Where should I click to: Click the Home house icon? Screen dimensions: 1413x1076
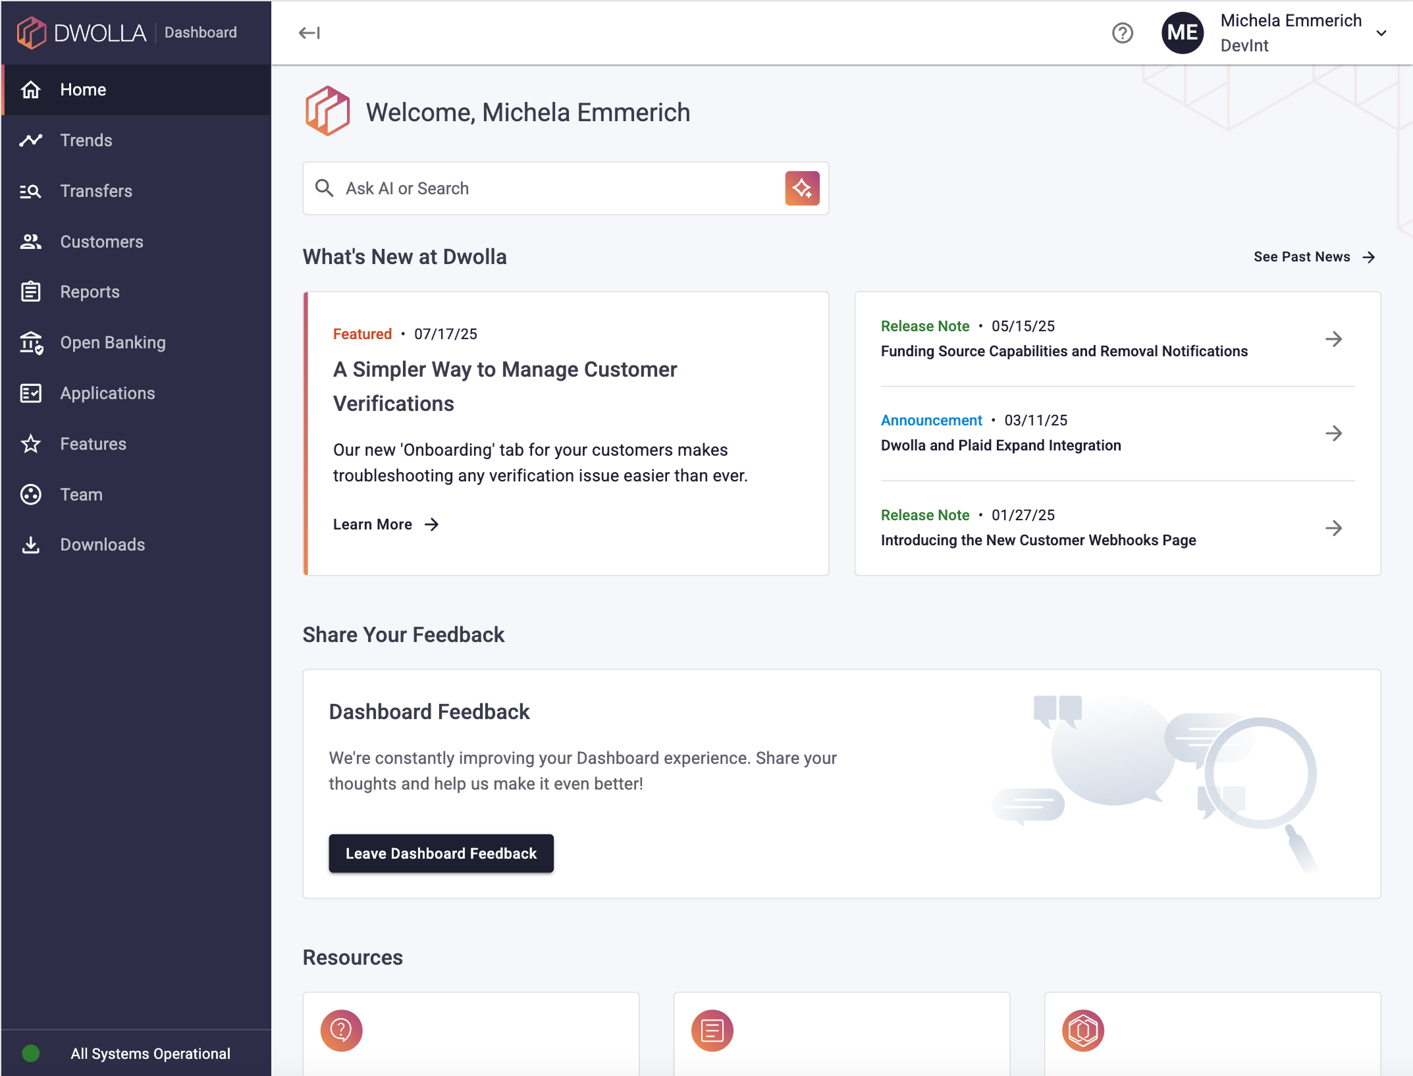pyautogui.click(x=30, y=90)
